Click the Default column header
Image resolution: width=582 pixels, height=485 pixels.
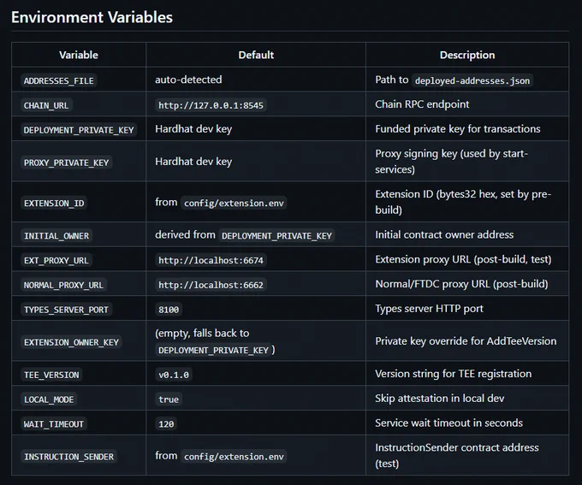pyautogui.click(x=256, y=55)
